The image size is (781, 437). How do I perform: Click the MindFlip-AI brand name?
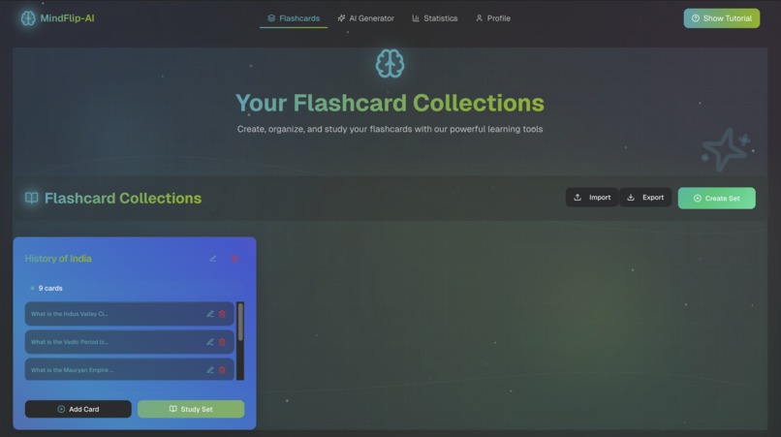coord(67,18)
